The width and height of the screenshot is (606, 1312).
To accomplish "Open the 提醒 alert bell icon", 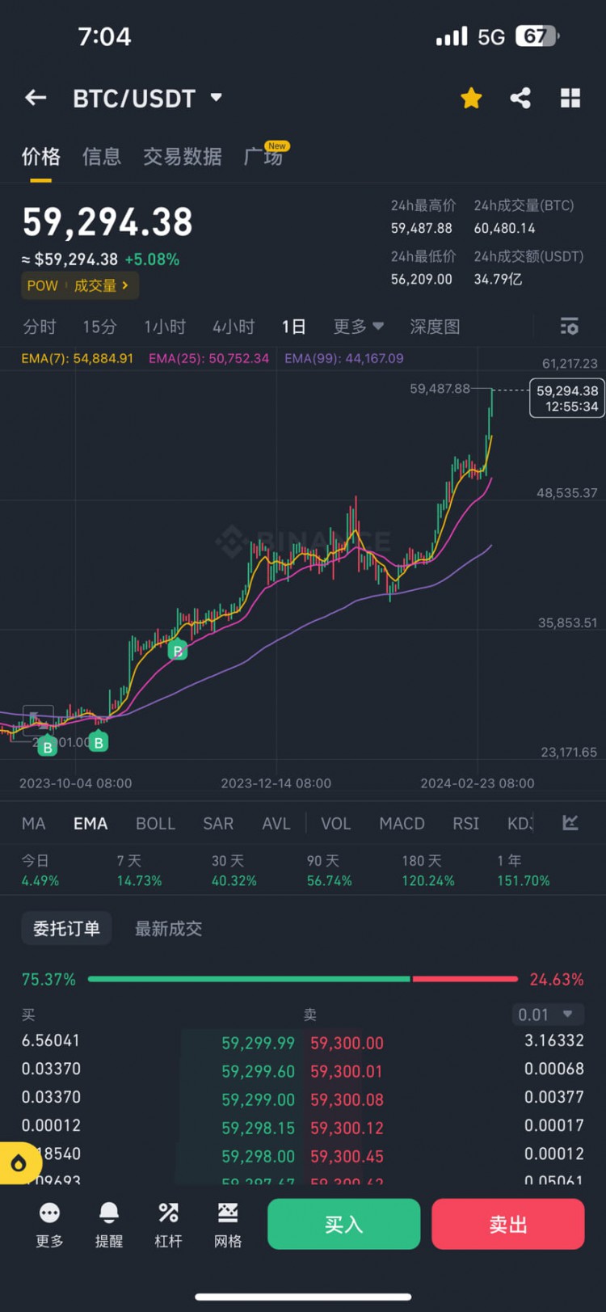I will tap(109, 1224).
